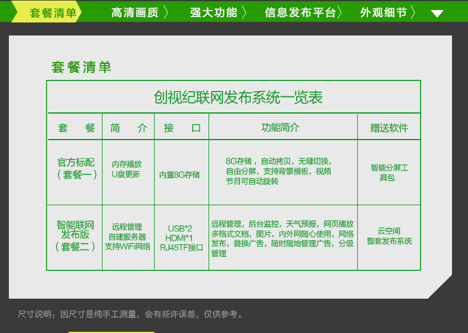This screenshot has height=333, width=468.
Task: Expand the white down-triangle menu in navigation bar
Action: pyautogui.click(x=437, y=14)
